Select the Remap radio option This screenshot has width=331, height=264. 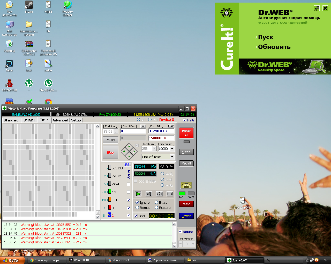tap(137, 208)
